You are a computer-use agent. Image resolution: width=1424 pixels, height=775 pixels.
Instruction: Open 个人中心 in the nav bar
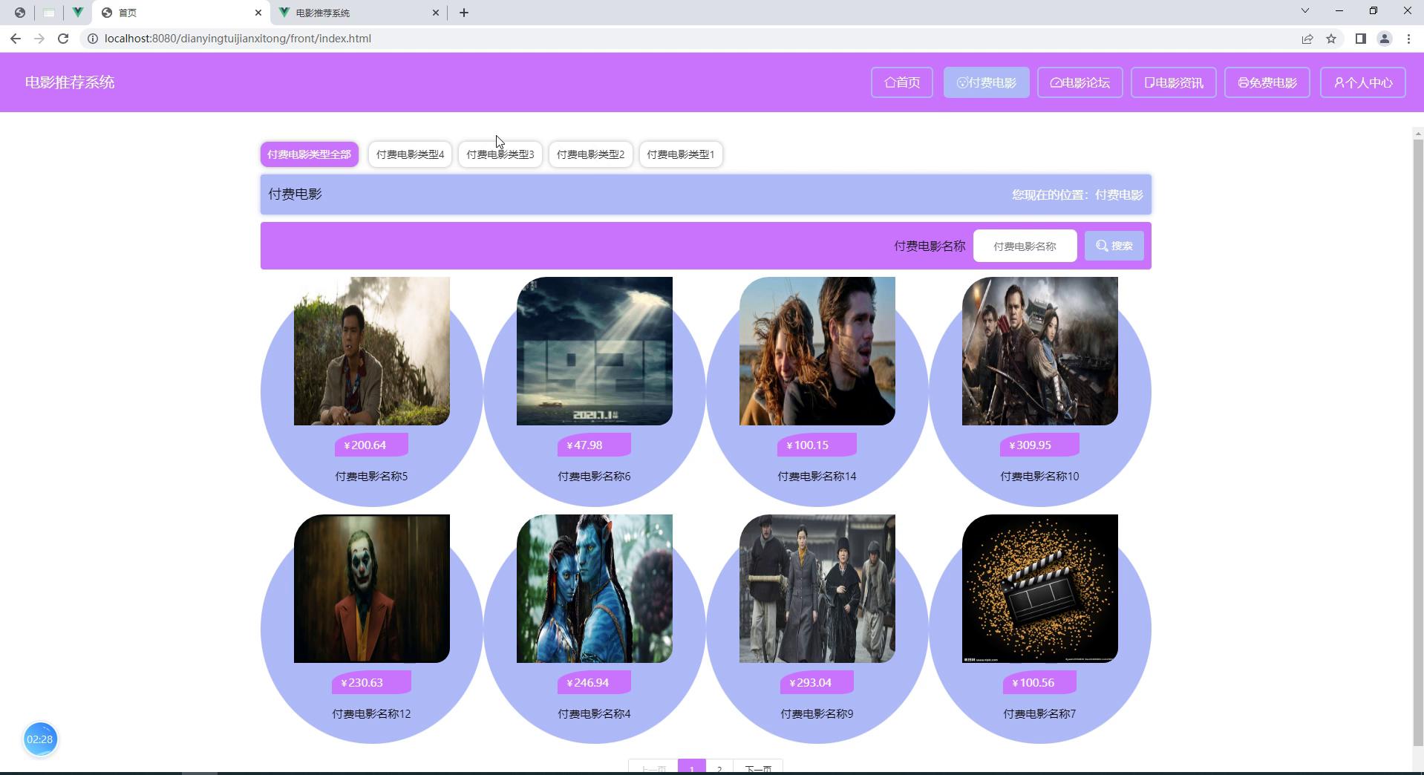tap(1363, 82)
